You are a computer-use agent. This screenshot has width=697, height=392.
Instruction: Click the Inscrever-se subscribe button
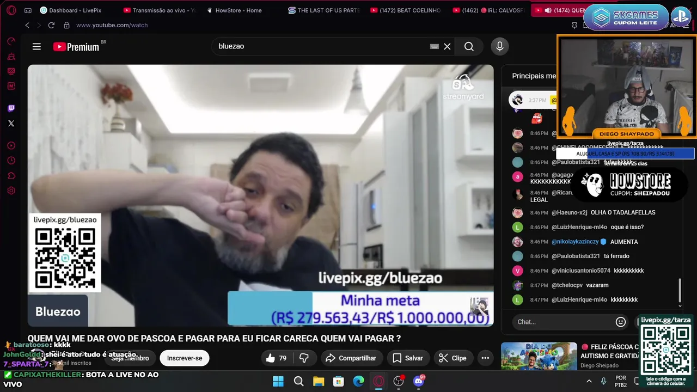[185, 358]
